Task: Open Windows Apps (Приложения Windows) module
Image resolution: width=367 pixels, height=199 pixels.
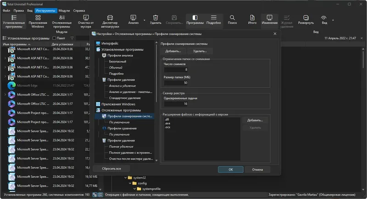Action: (38, 21)
